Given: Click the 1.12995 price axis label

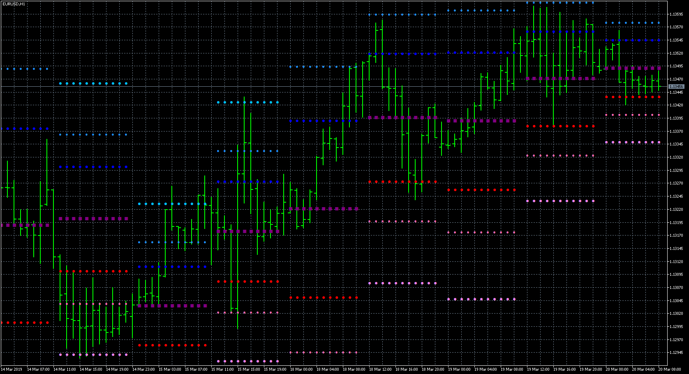Looking at the screenshot, I should (x=676, y=328).
